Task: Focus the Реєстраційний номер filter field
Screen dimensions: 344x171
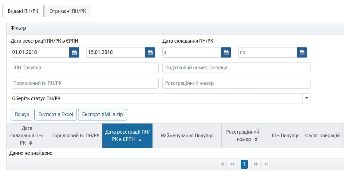Action: (x=236, y=83)
